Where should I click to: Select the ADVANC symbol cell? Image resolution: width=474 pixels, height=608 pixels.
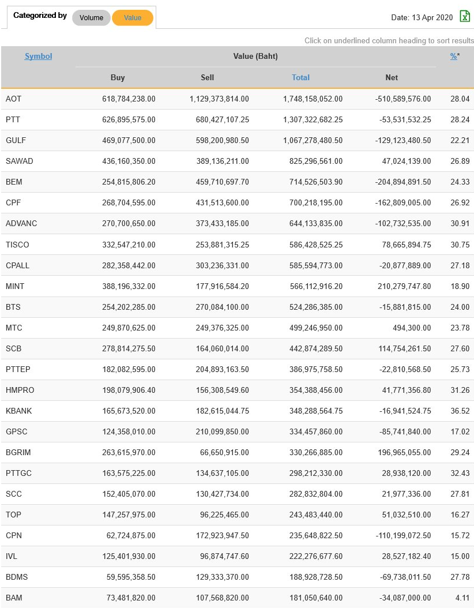point(21,223)
